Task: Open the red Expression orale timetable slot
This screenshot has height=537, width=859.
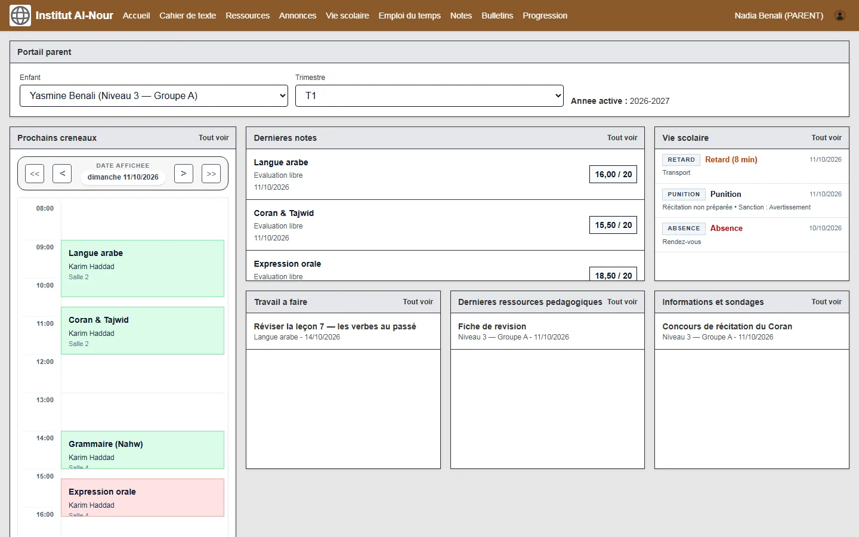Action: pos(143,498)
